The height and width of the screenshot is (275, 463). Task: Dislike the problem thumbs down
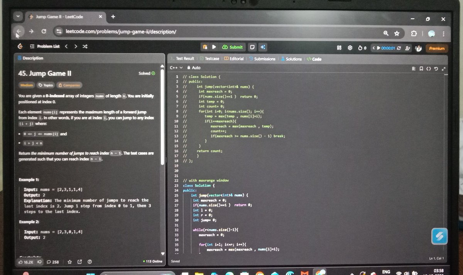click(40, 262)
